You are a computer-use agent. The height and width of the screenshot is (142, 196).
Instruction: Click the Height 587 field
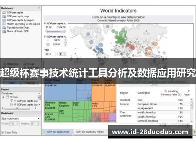[x=34, y=124]
